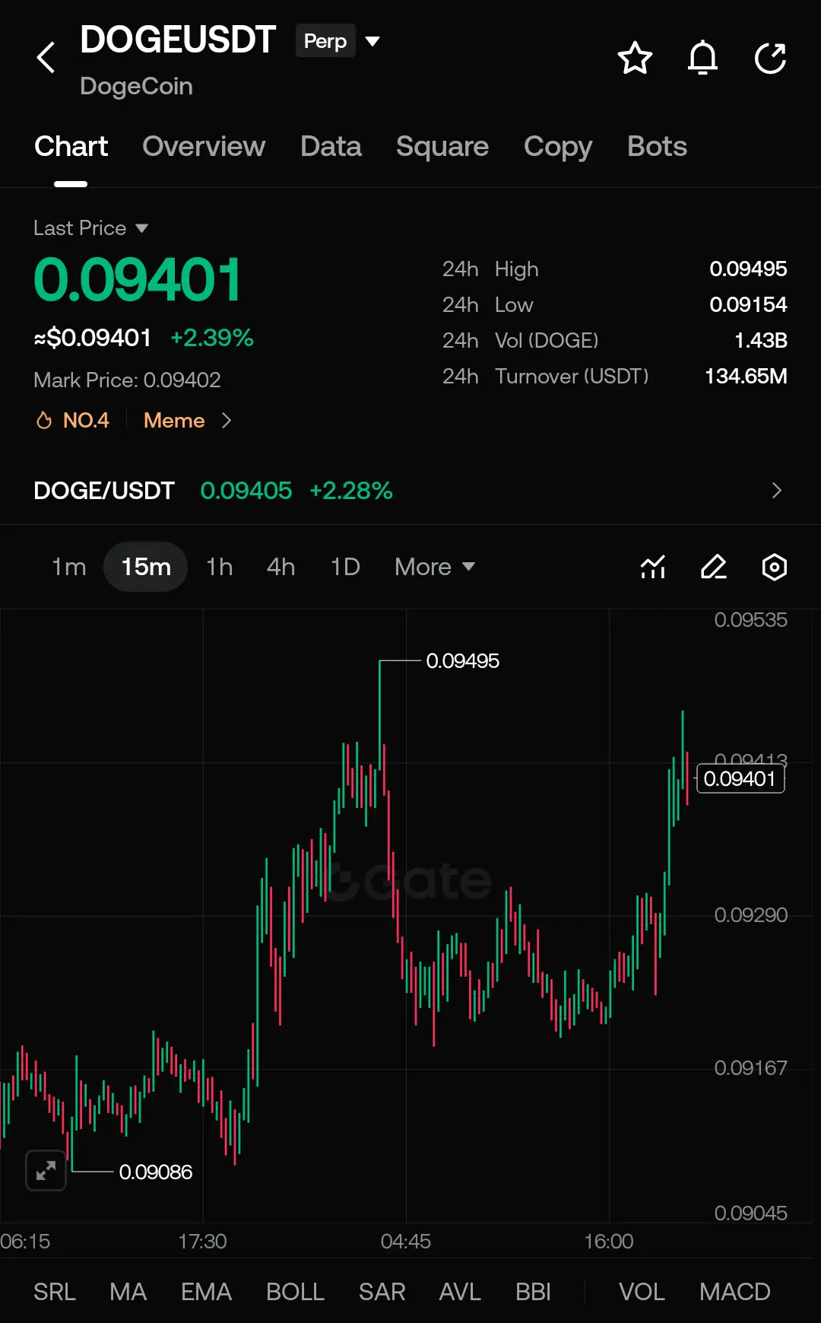Screen dimensions: 821x1323
Task: Tap the Mark Price 0.09402 text
Action: 127,380
